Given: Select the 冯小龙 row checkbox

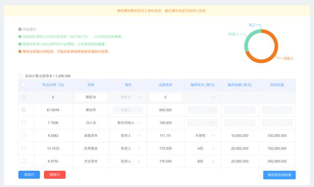Looking at the screenshot, I should pyautogui.click(x=23, y=123).
